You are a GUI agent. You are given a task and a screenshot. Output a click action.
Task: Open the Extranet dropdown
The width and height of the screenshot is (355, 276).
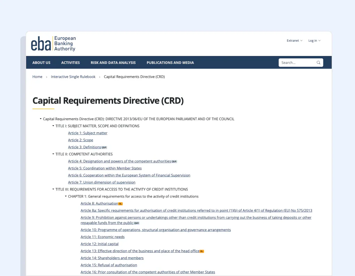[x=294, y=41]
